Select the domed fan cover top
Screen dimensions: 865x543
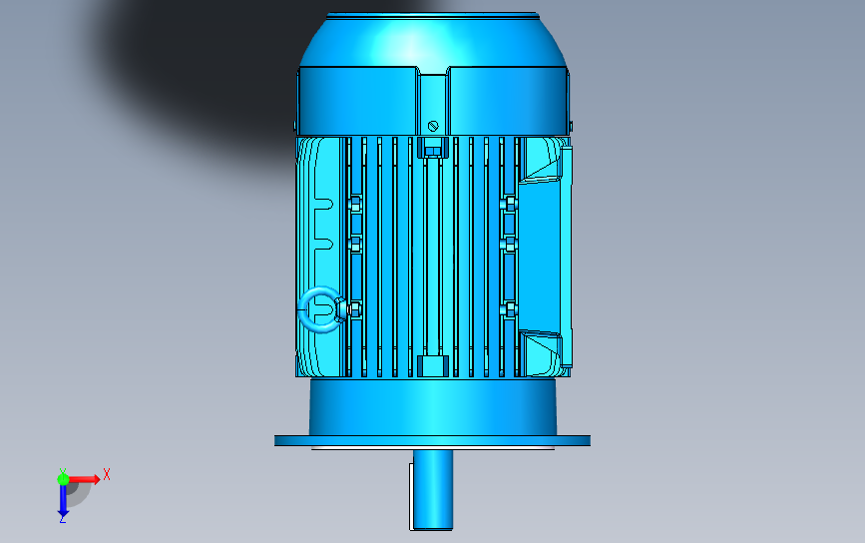[x=433, y=40]
